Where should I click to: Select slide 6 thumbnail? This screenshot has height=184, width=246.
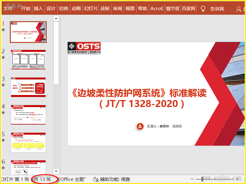[28, 167]
